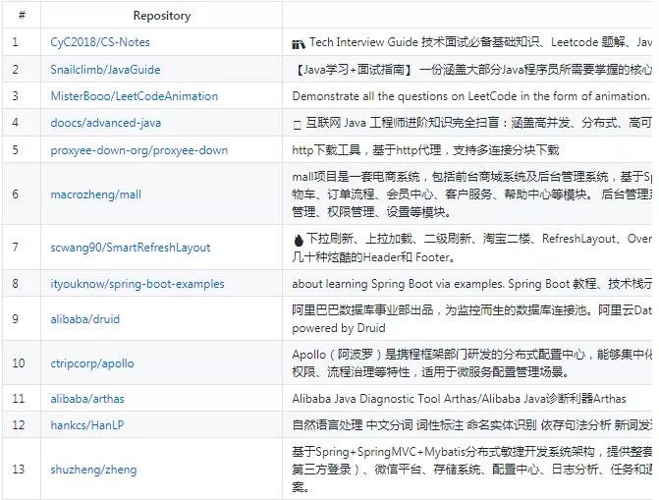Select the HanLP description beginning '自然语言处理'

pyautogui.click(x=472, y=425)
